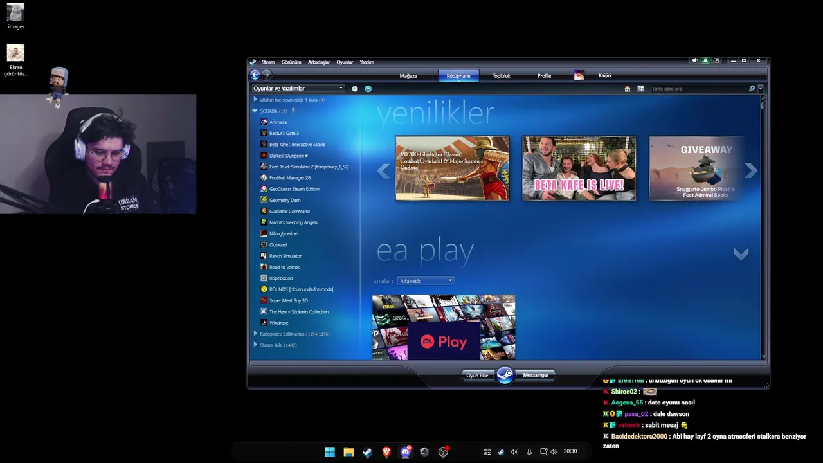Click the Animaze game icon
The image size is (823, 463).
click(x=264, y=122)
